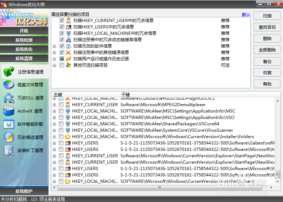283x202 pixels.
Task: Click the 扫描 button
Action: [x=267, y=16]
